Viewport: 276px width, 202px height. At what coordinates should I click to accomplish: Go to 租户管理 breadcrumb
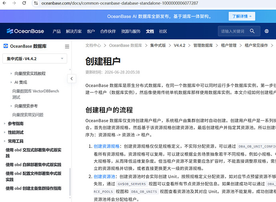(229, 45)
